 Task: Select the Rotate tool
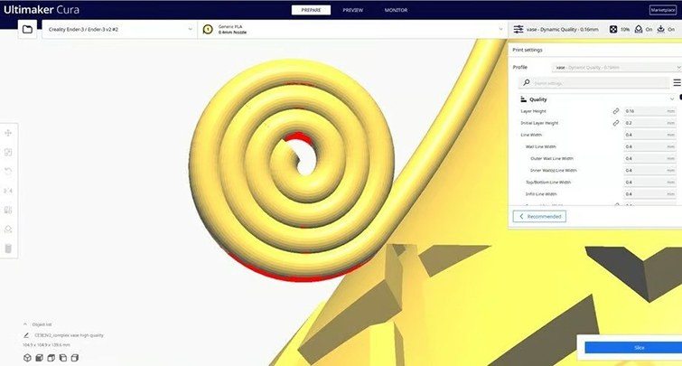pyautogui.click(x=8, y=171)
